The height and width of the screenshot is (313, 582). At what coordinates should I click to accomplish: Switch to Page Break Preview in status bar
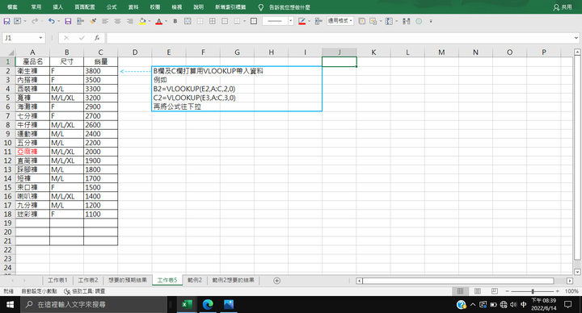495,291
